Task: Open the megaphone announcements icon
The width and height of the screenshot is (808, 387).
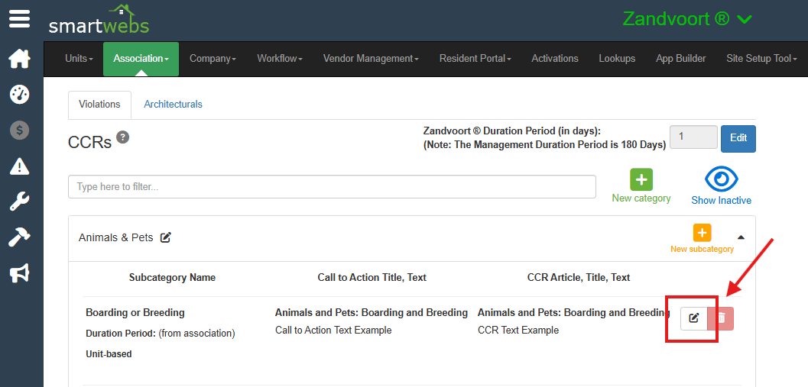Action: (x=20, y=273)
